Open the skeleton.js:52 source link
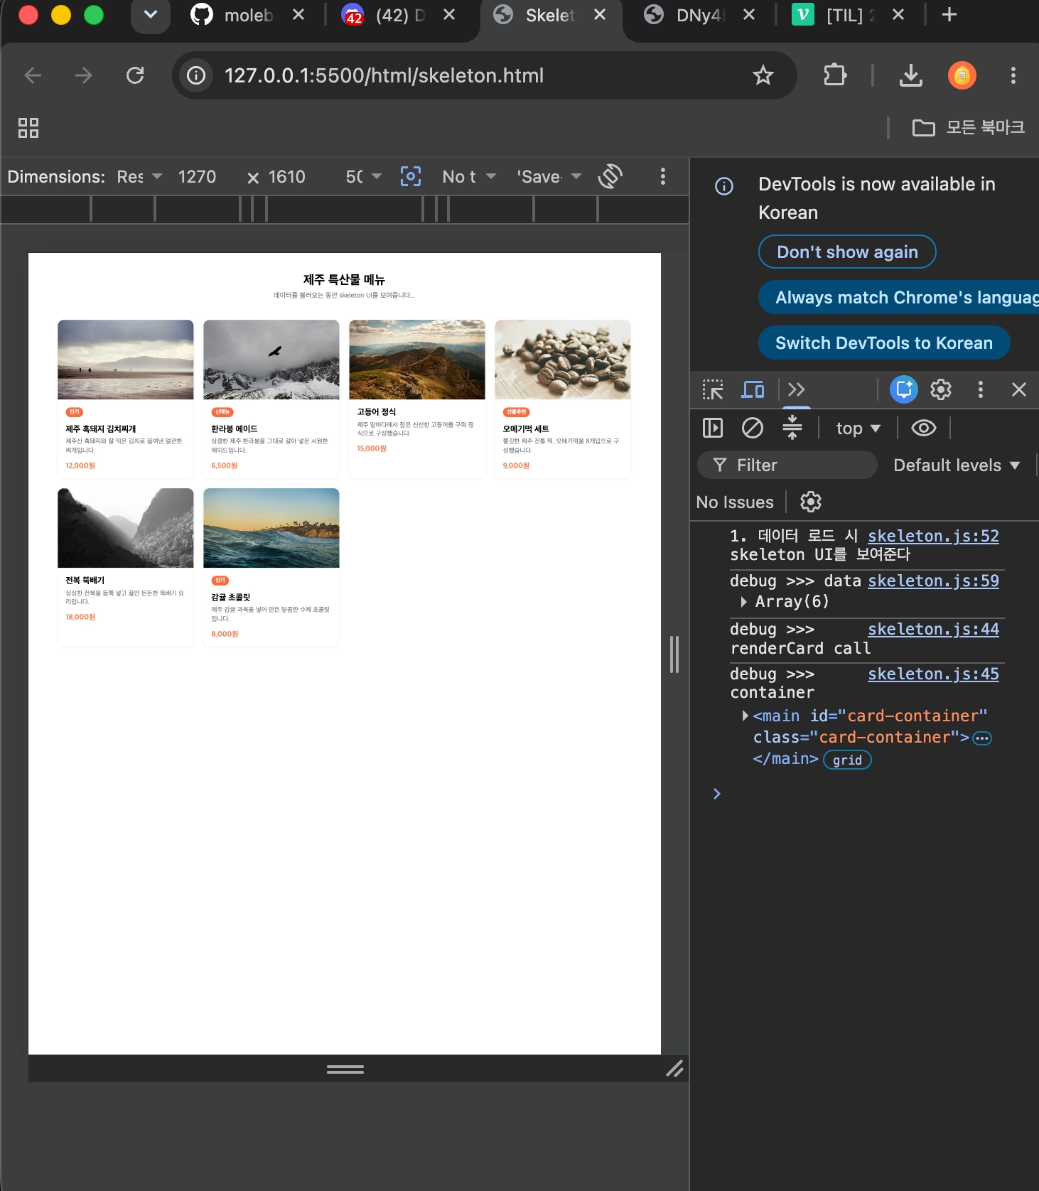Image resolution: width=1039 pixels, height=1191 pixels. click(x=933, y=536)
